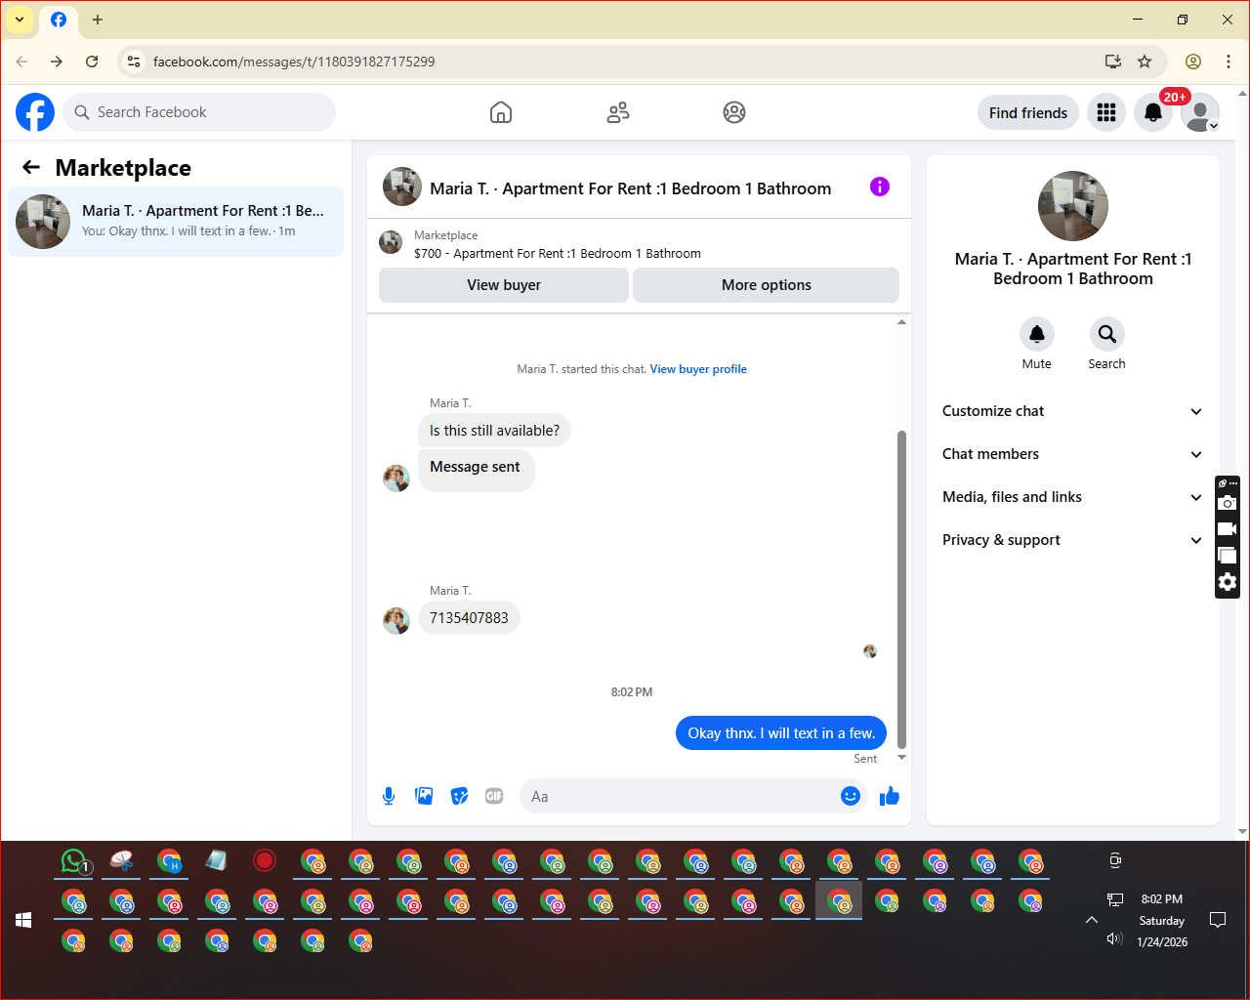
Task: Open the Facebook menu grid icon
Action: pyautogui.click(x=1106, y=112)
